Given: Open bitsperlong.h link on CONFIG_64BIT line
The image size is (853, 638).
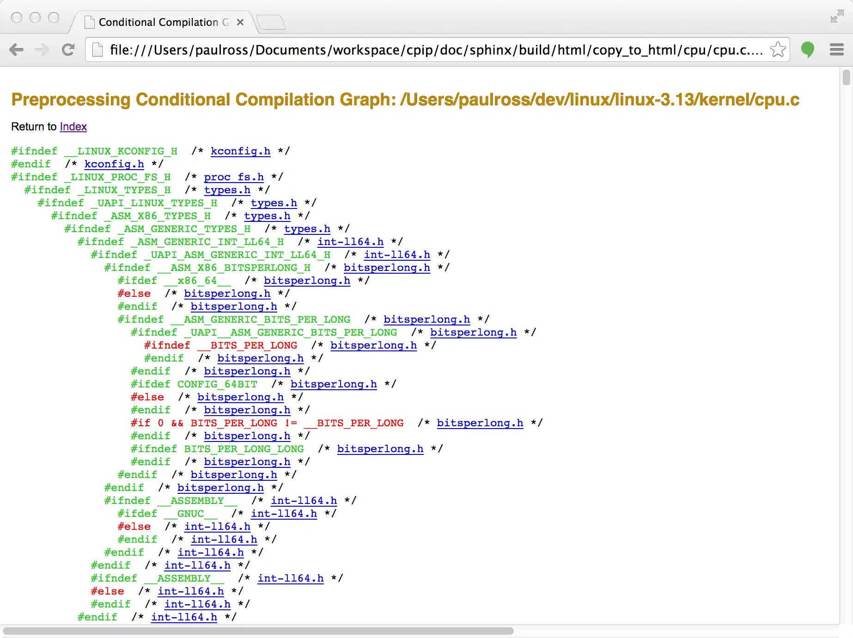Looking at the screenshot, I should (x=334, y=384).
